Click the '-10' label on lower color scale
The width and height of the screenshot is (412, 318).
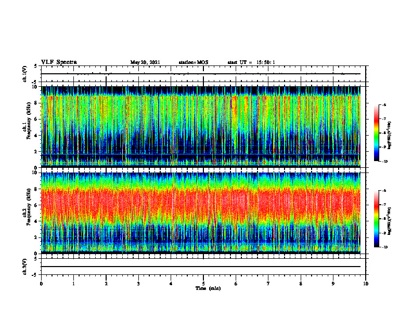pyautogui.click(x=384, y=247)
